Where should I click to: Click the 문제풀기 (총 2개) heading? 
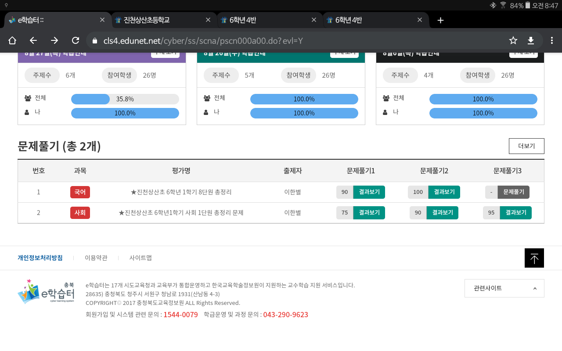point(59,146)
